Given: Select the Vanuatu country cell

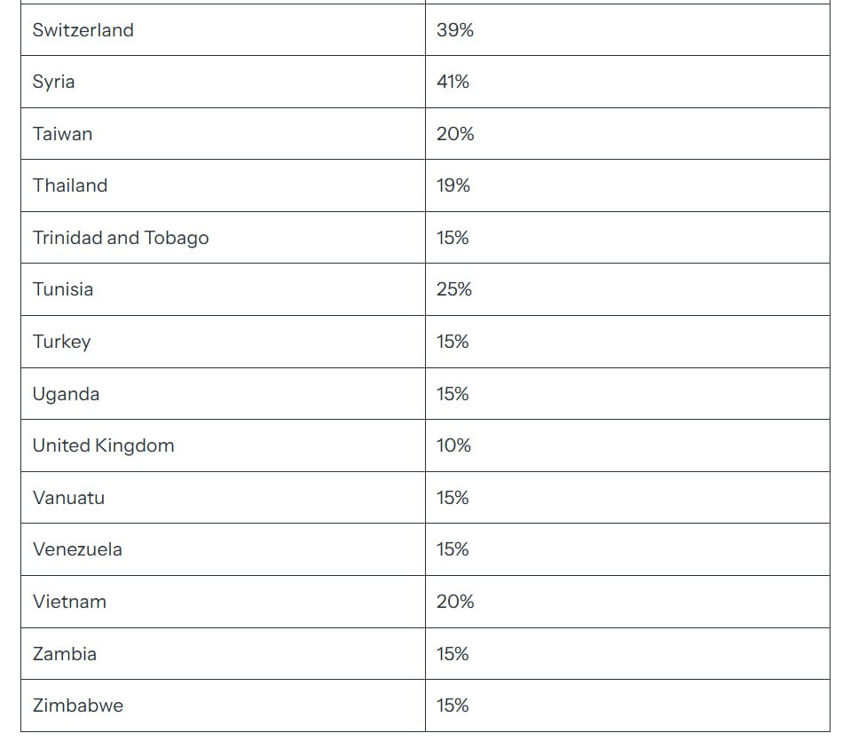Looking at the screenshot, I should (69, 498).
